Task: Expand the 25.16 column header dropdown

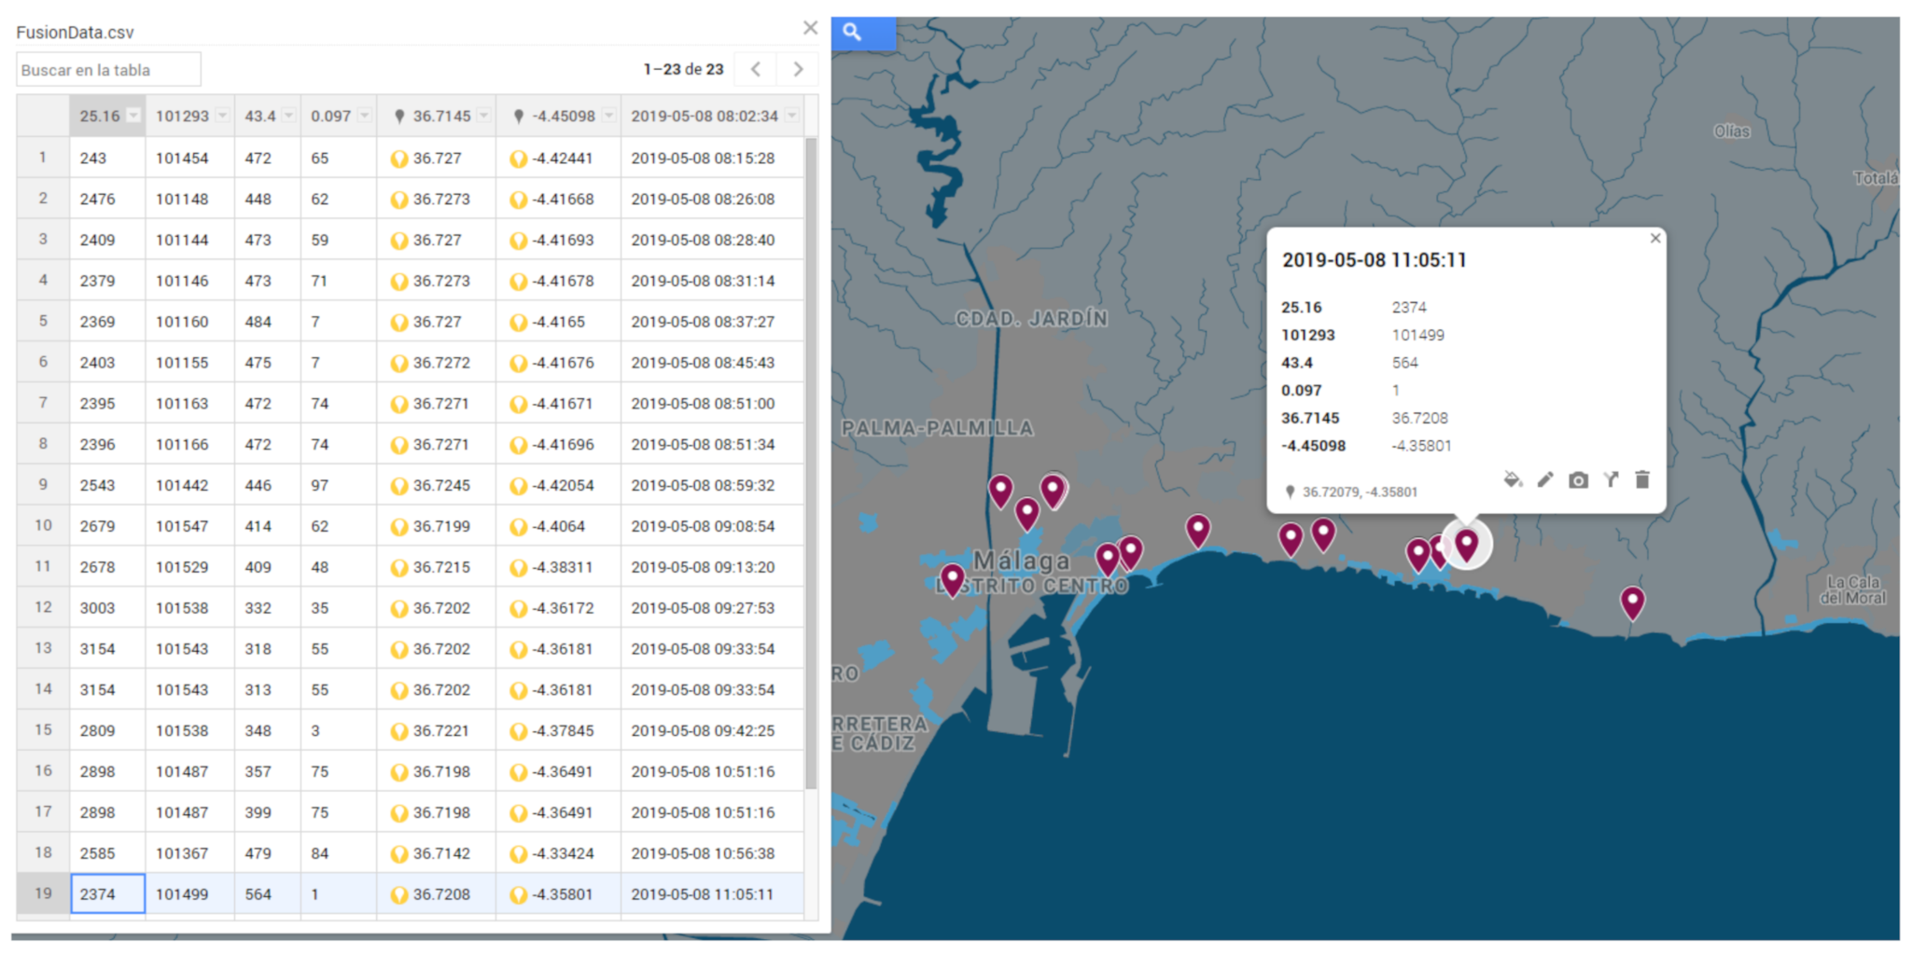Action: coord(133,116)
